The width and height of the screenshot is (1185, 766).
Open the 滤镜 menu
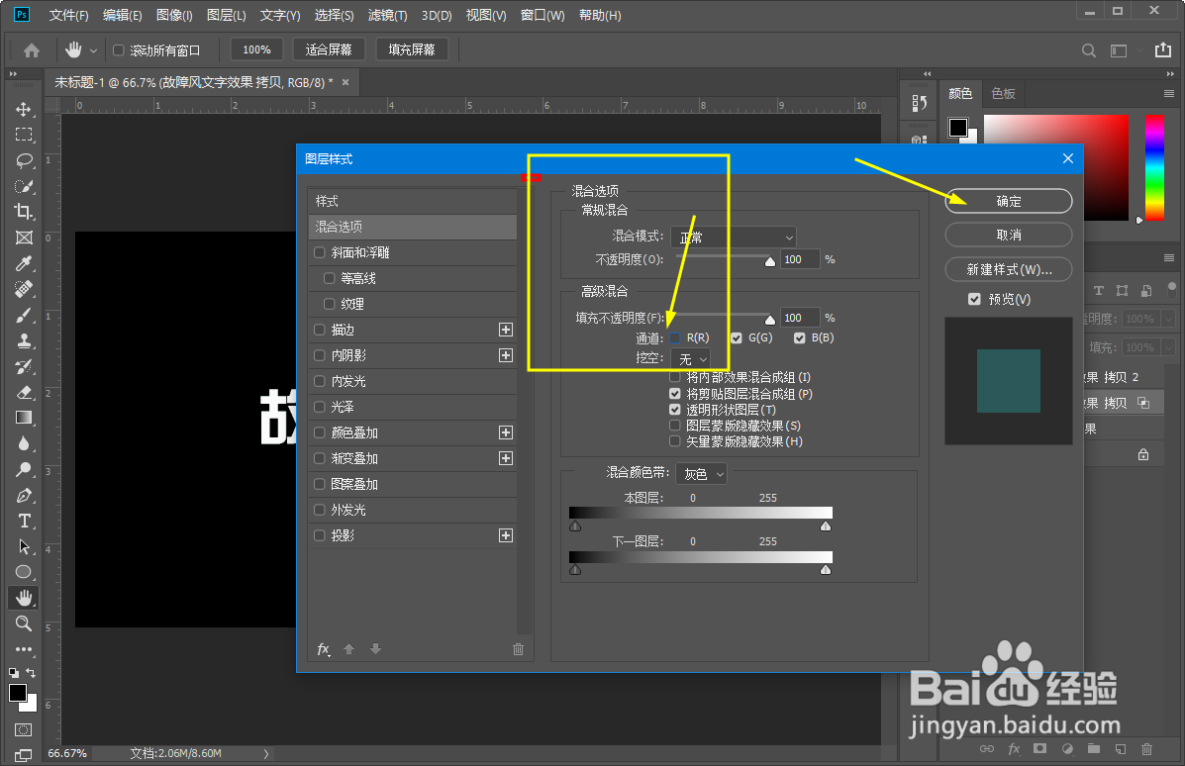click(387, 15)
